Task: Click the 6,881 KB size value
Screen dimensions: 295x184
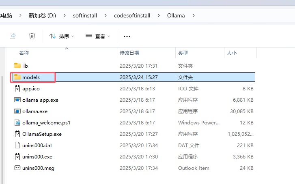Action: (243, 100)
